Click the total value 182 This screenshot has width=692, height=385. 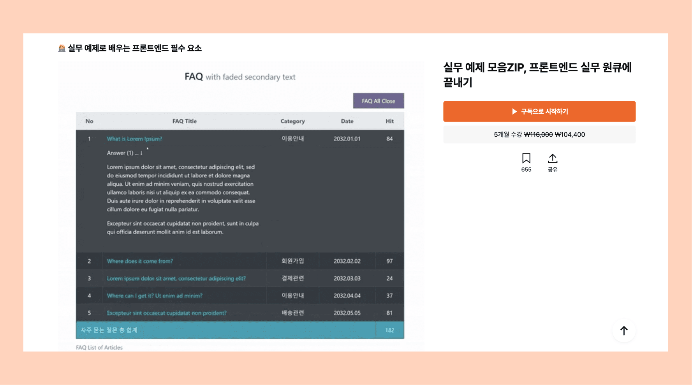click(389, 330)
